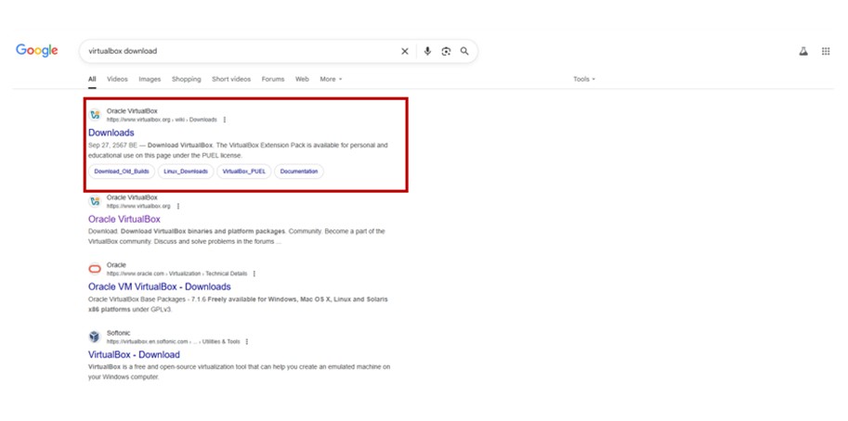This screenshot has width=848, height=421.
Task: Click the magnifying glass search icon
Action: tap(464, 52)
